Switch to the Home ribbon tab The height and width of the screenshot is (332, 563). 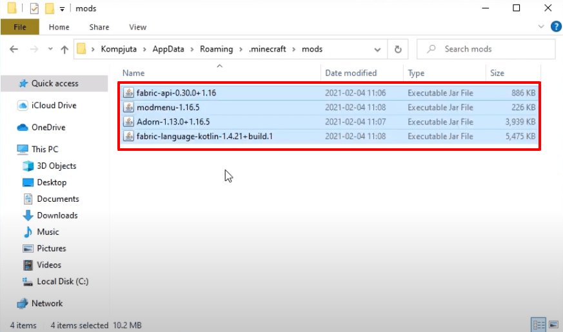point(59,27)
